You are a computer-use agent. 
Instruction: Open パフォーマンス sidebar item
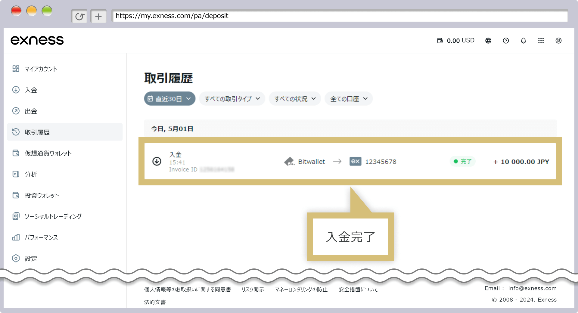[x=65, y=237]
